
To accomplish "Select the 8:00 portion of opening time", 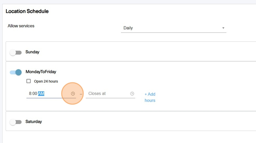I will tap(33, 93).
